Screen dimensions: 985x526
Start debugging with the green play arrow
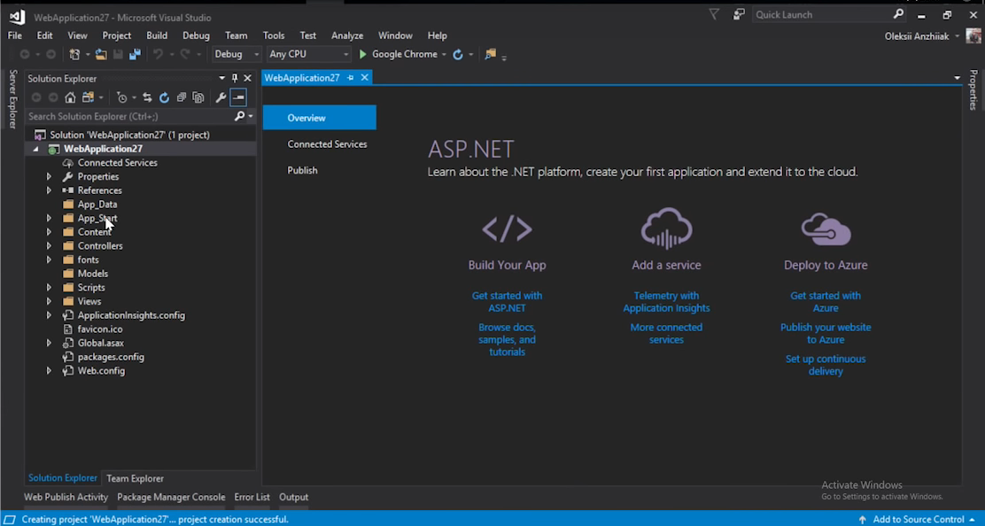coord(362,55)
